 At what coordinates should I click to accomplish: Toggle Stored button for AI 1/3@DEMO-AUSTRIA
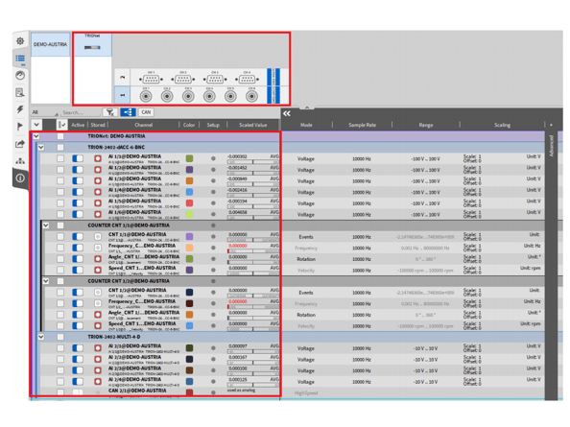[98, 180]
